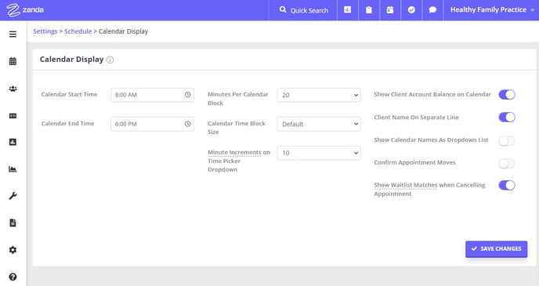
Task: Enable Confirm Appointment Moves toggle
Action: (507, 164)
